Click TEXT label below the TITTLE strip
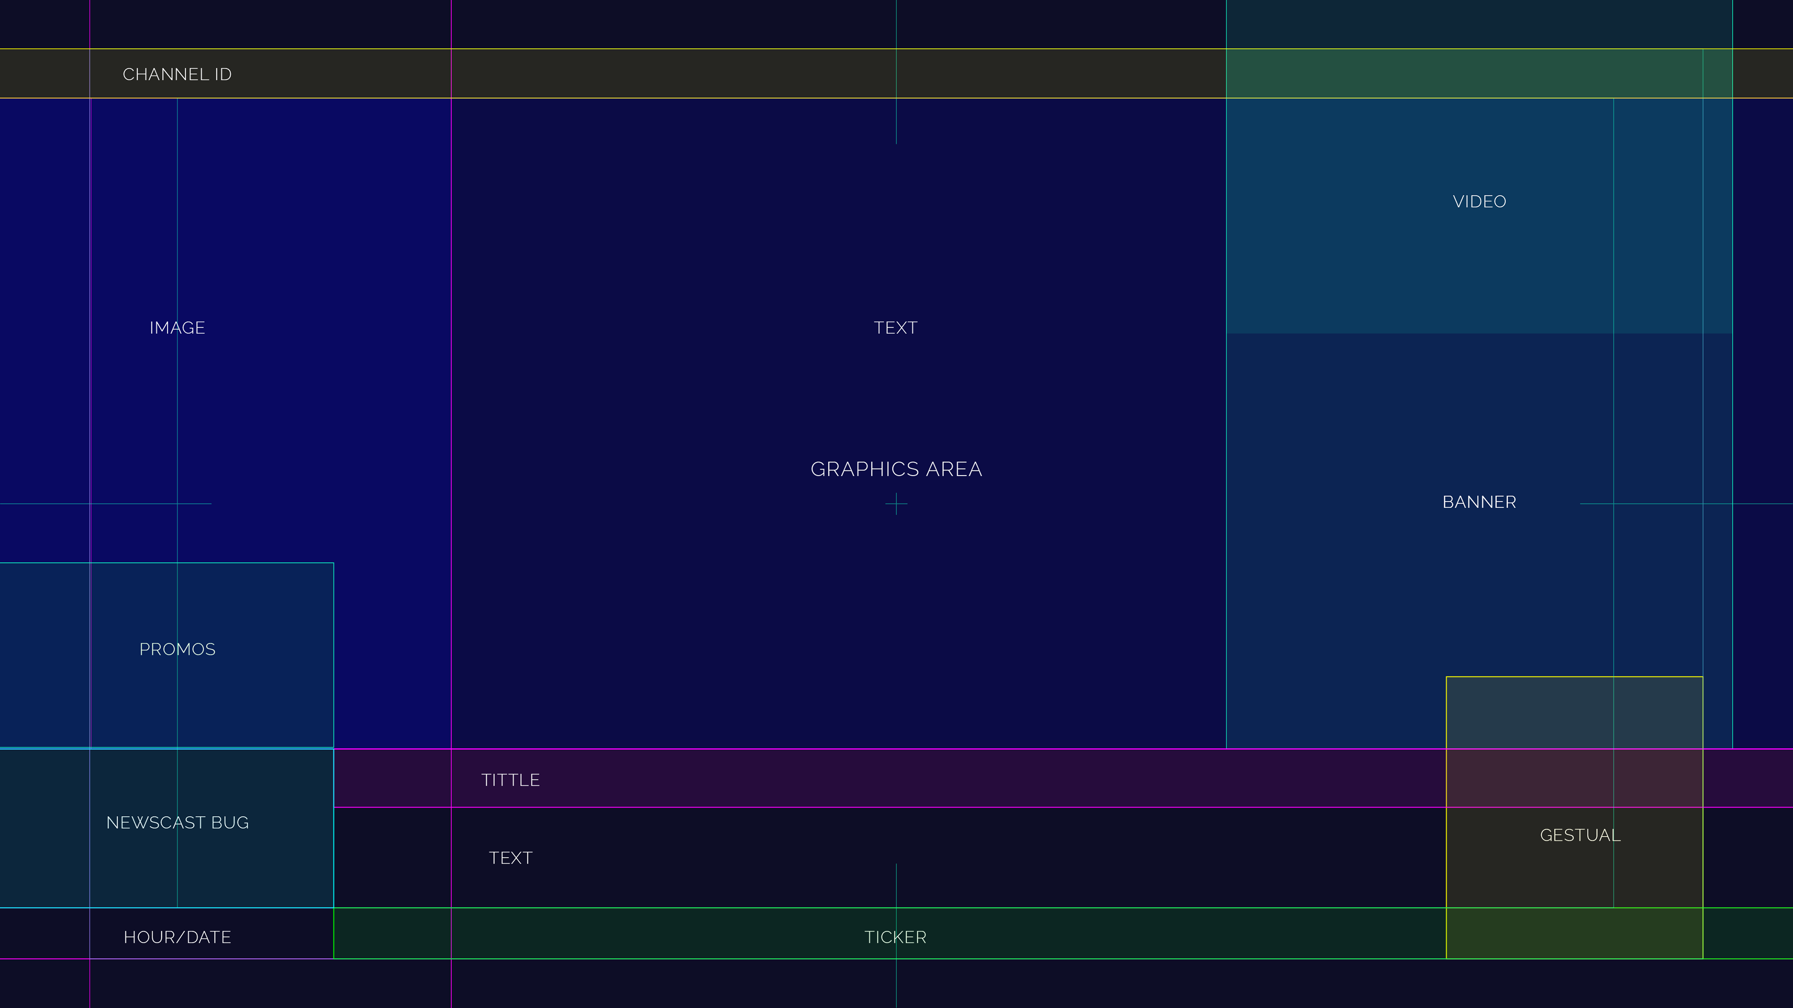 tap(510, 858)
